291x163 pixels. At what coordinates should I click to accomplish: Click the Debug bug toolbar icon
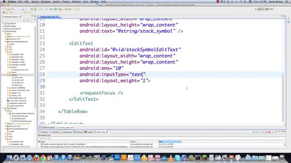tap(51, 9)
